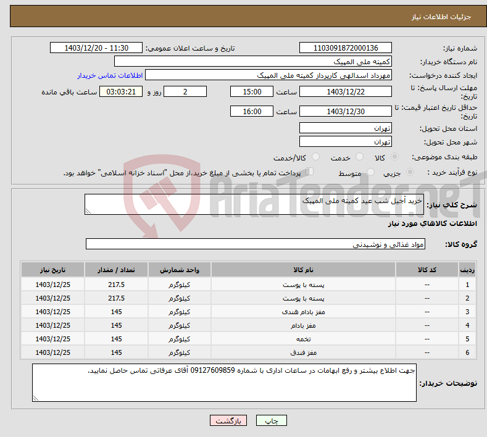487x437 pixels.
Task: Select the متوسط purchase type radio
Action: pyautogui.click(x=370, y=172)
